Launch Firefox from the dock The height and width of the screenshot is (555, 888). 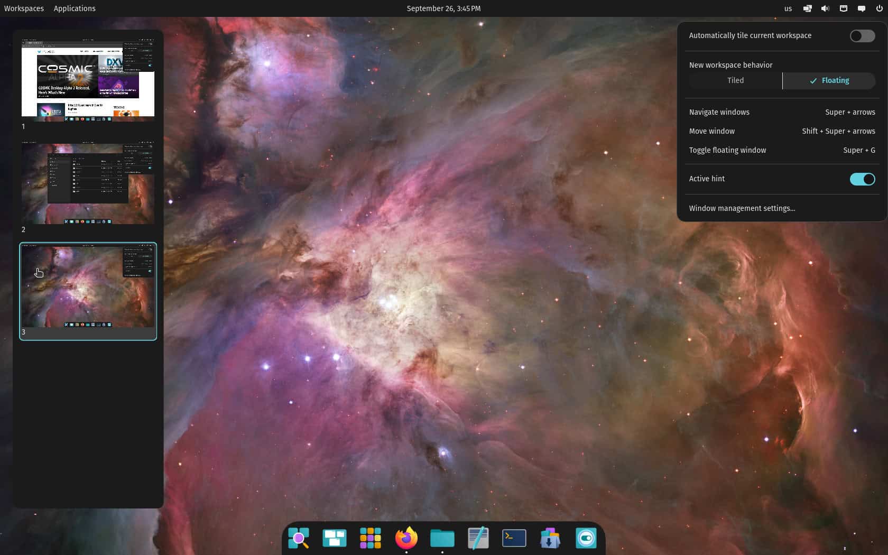pos(406,538)
